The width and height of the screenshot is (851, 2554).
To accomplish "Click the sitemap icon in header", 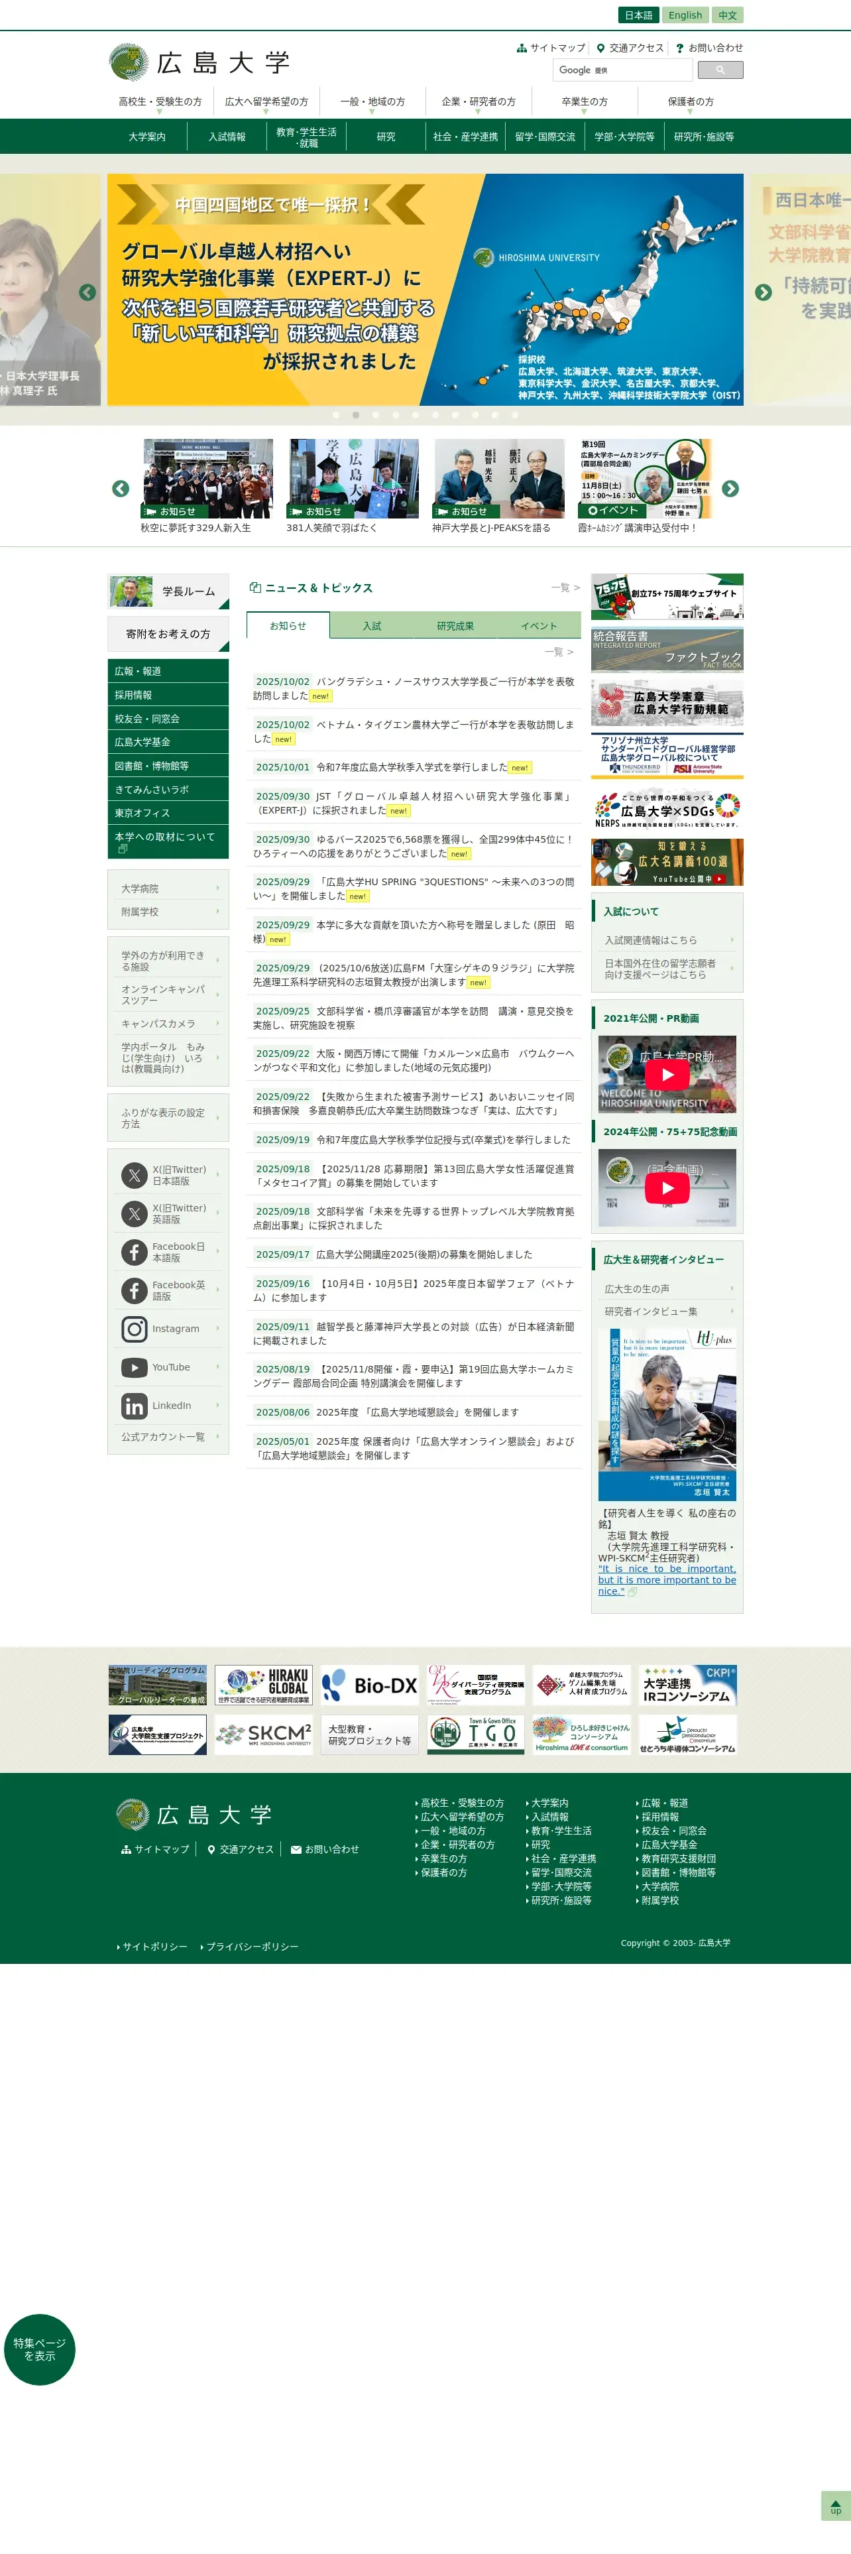I will pos(521,48).
